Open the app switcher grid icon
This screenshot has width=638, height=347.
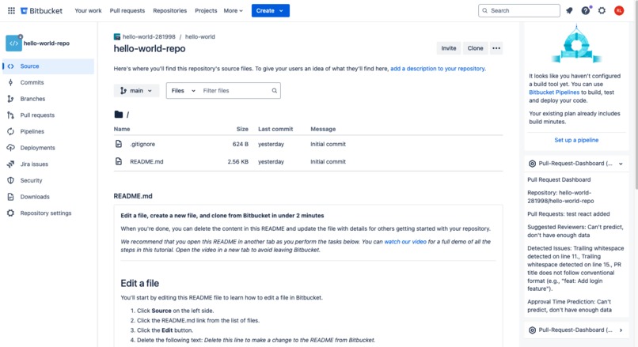[11, 10]
